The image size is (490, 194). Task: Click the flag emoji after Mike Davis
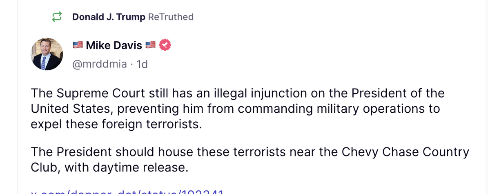(150, 45)
